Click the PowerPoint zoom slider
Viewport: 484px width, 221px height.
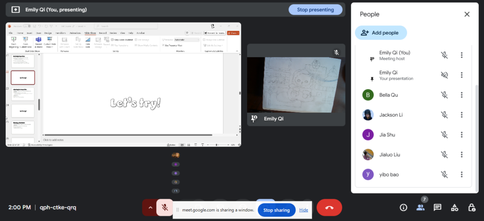(x=217, y=145)
